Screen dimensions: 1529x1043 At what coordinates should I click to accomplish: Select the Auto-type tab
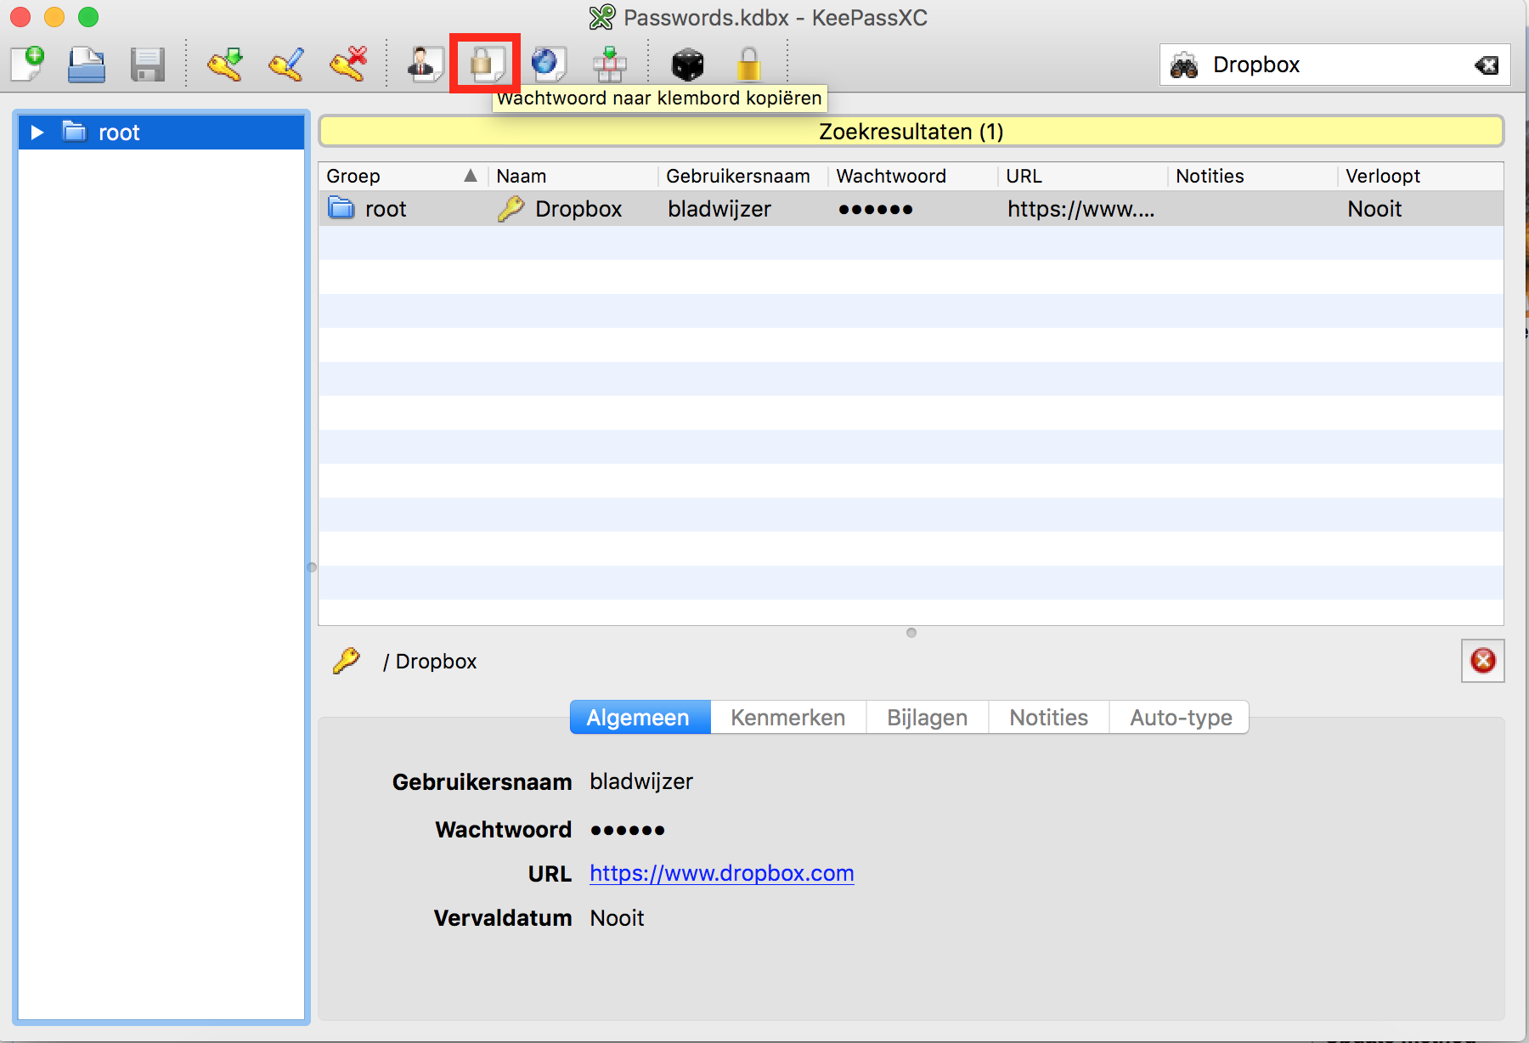coord(1180,718)
